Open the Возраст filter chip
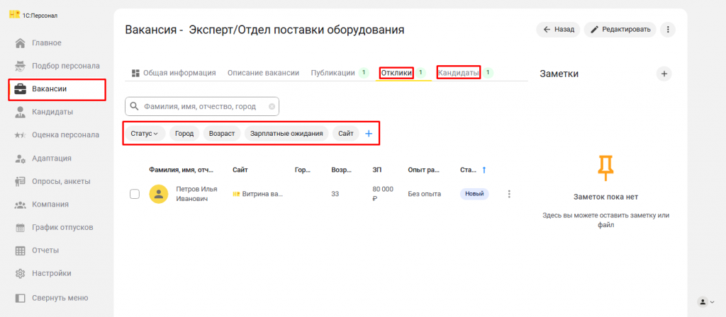The height and width of the screenshot is (317, 726). [x=222, y=134]
